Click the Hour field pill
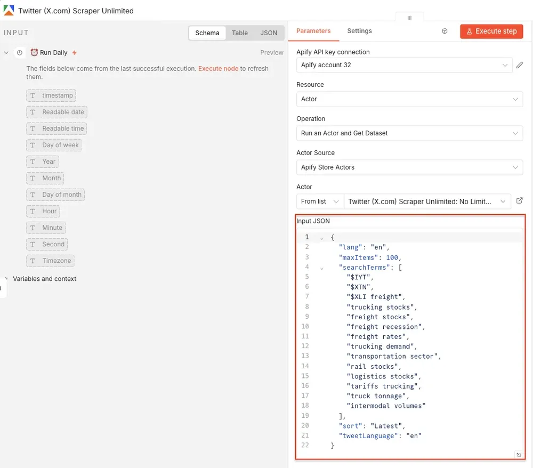The image size is (533, 468). [43, 211]
